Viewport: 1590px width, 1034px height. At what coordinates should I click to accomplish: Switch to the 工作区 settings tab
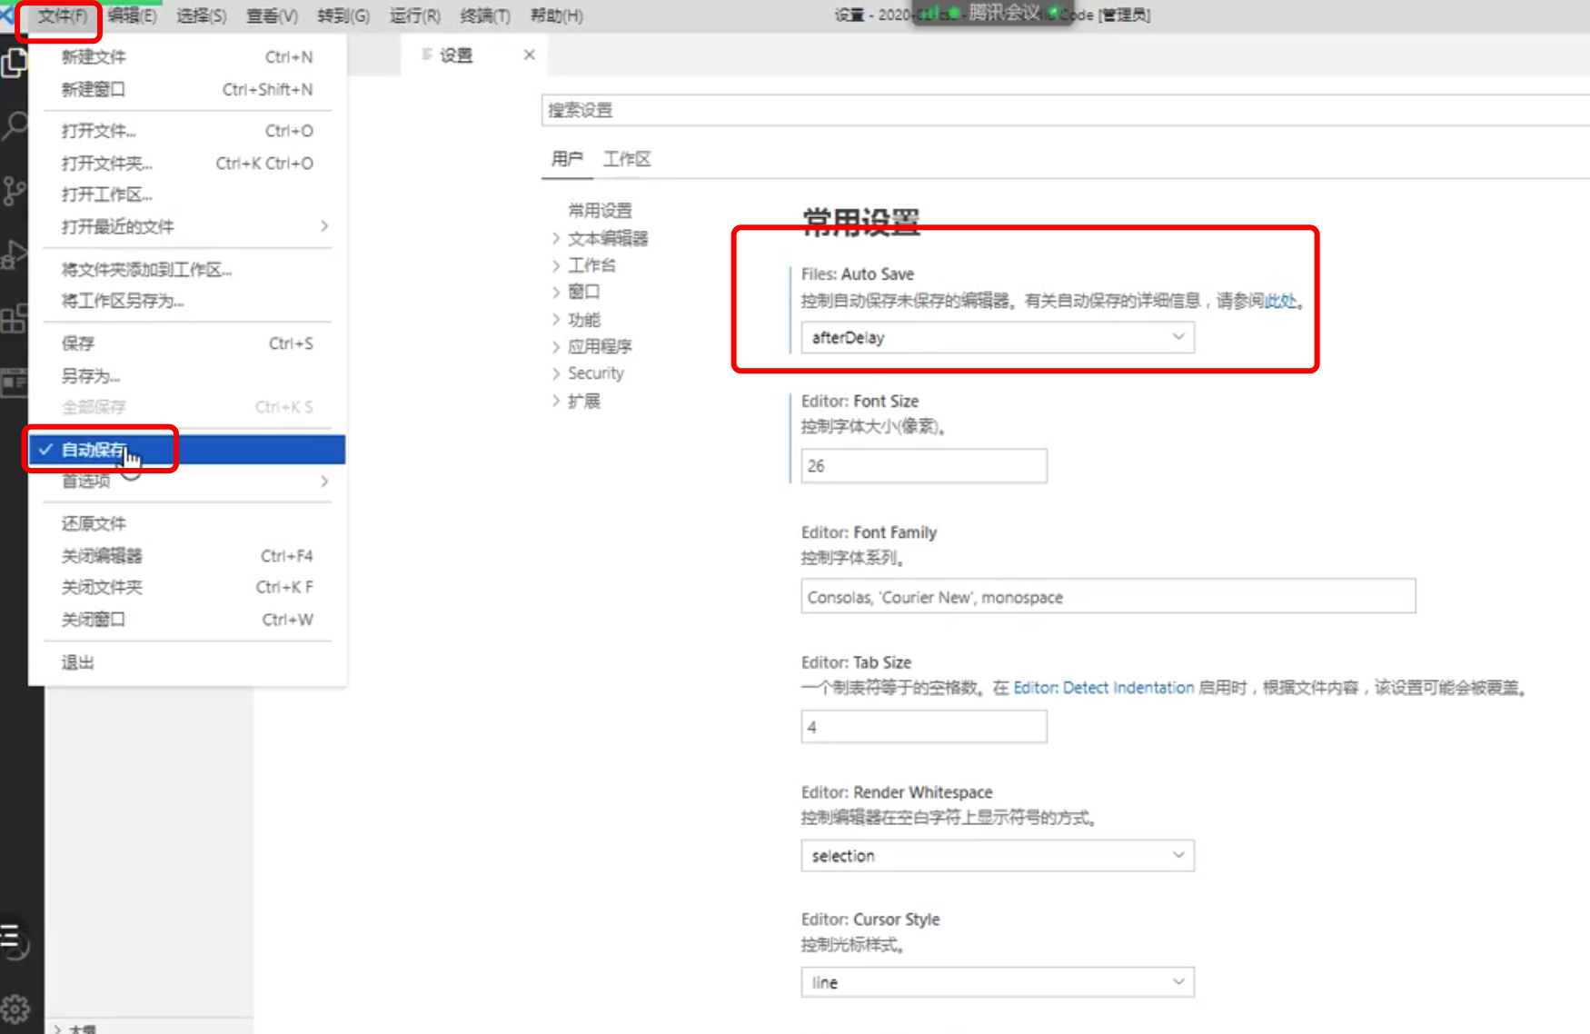(x=627, y=159)
